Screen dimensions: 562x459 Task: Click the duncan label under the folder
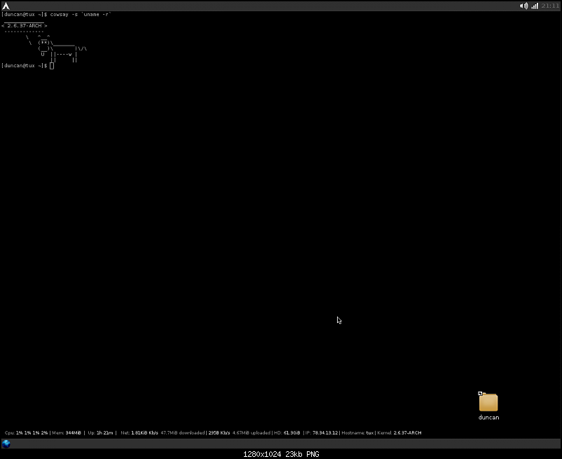(488, 418)
